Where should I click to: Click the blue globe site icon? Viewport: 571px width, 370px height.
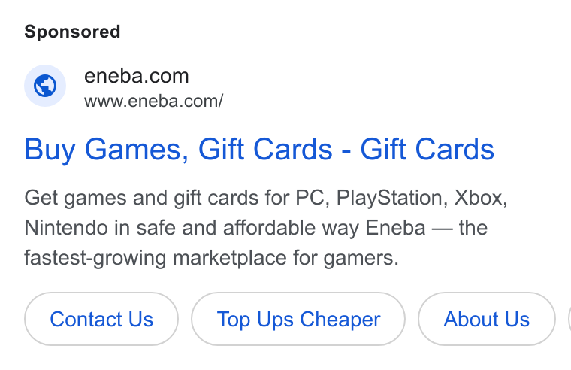45,86
